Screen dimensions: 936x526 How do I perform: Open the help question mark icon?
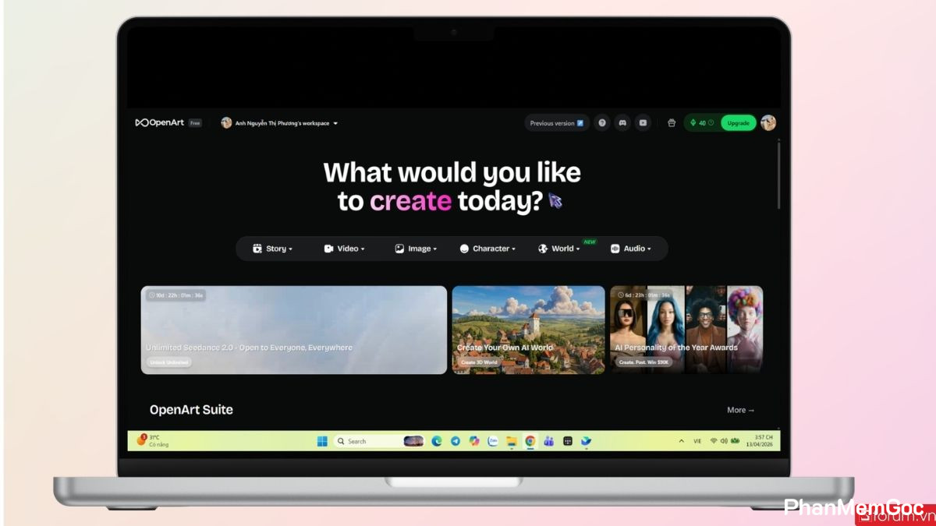602,123
